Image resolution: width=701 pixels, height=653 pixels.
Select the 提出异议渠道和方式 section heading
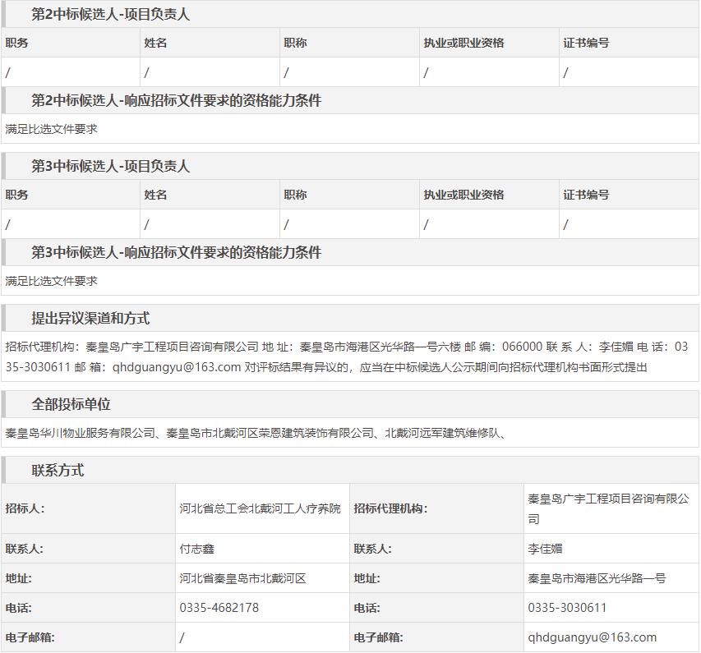[x=90, y=319]
